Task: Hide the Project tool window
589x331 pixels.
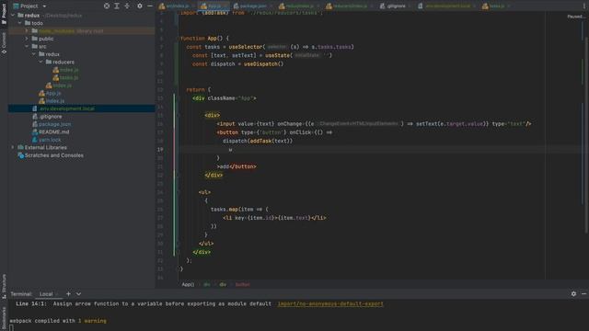Action: (x=150, y=6)
